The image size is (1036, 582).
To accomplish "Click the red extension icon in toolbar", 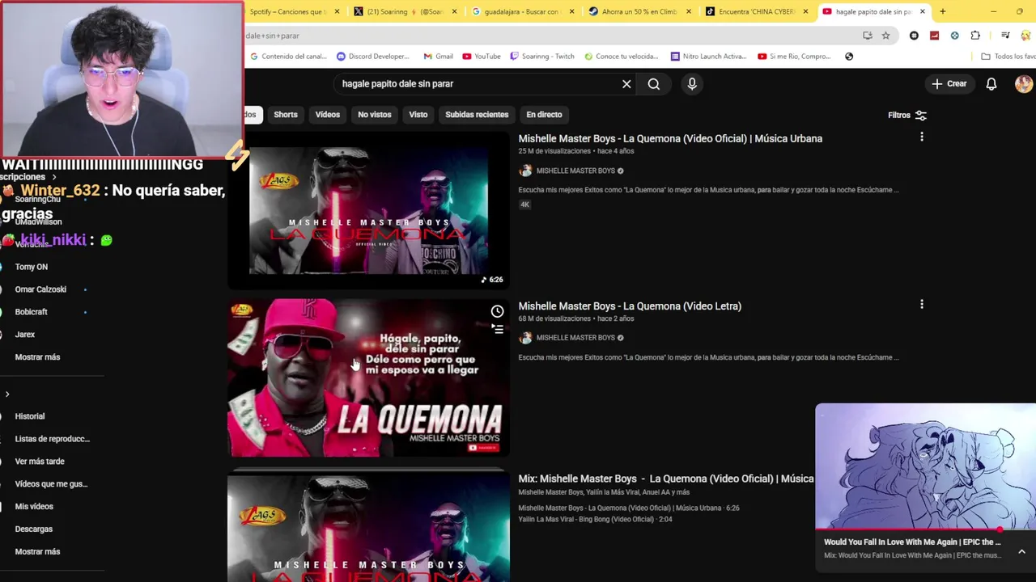I will 934,36.
